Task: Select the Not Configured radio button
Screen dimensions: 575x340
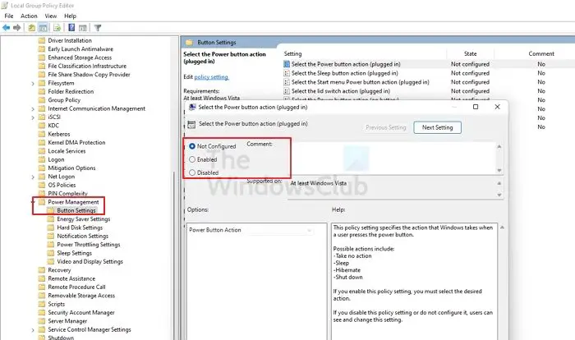Action: 192,146
